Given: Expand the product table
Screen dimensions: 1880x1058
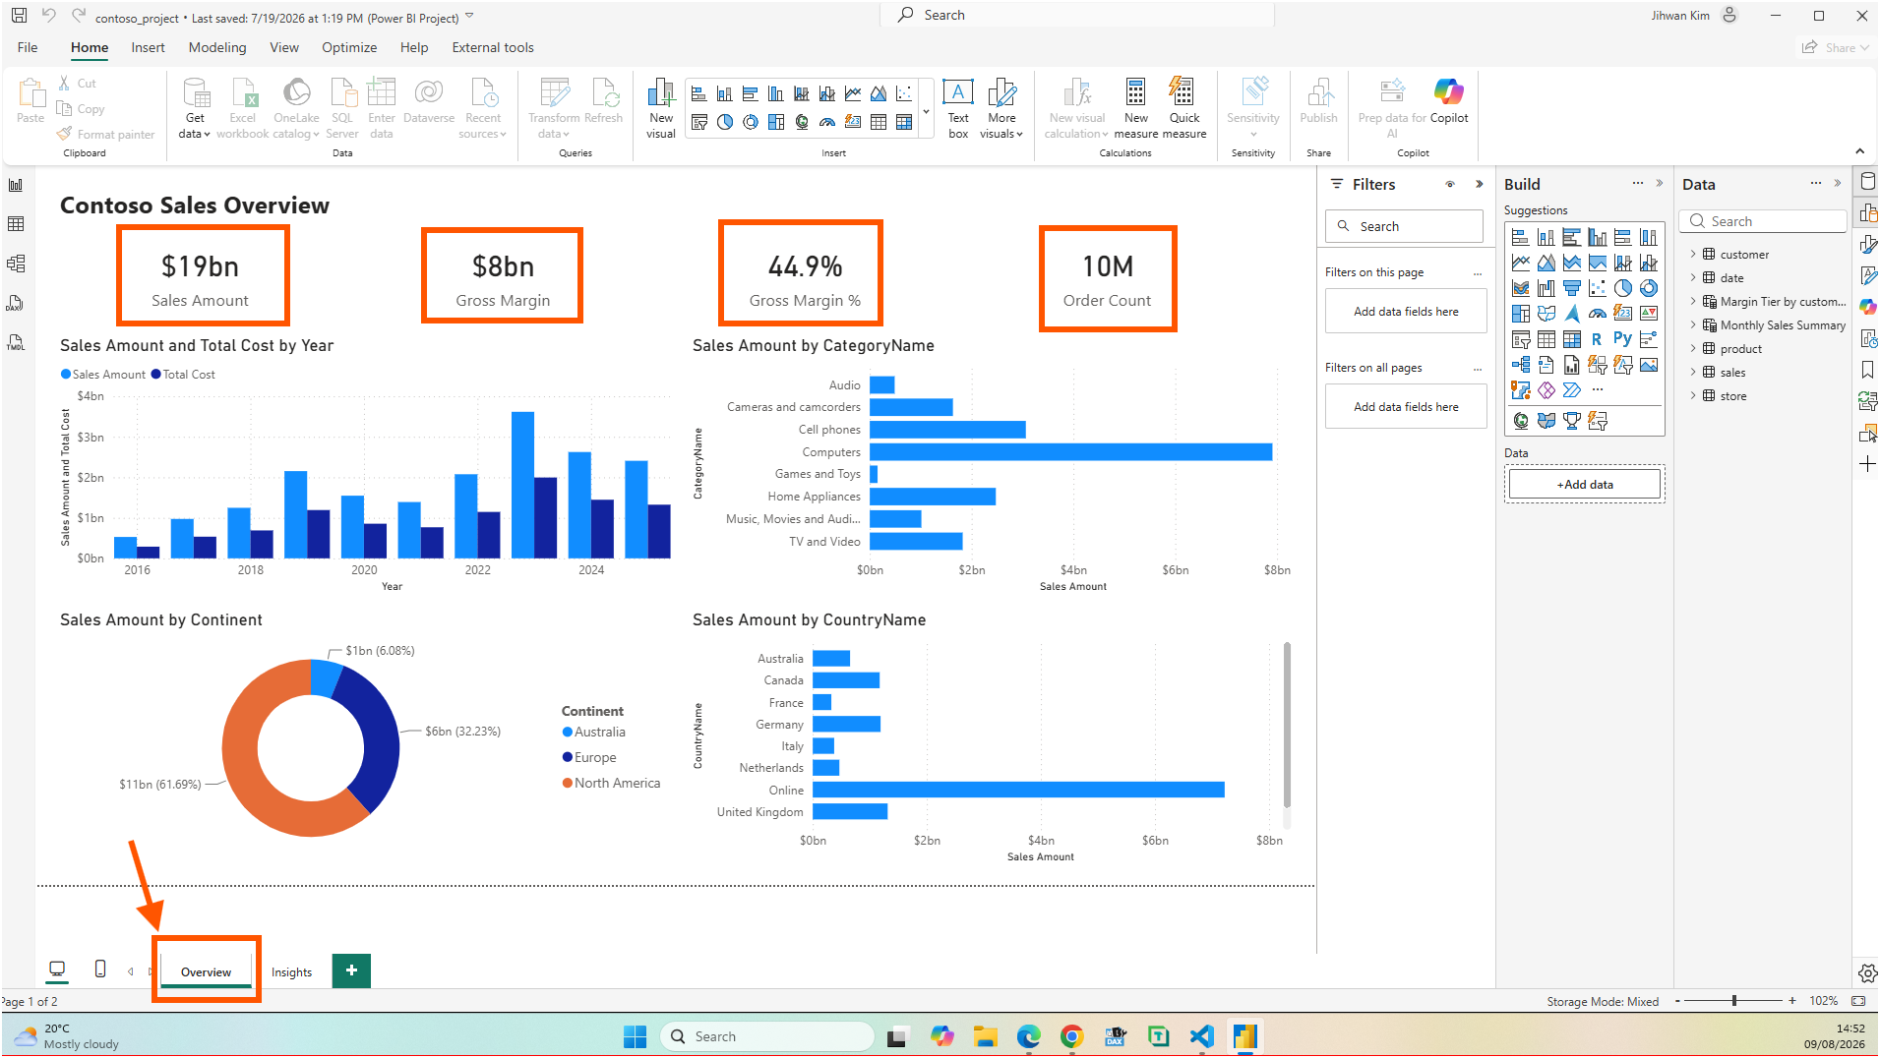Looking at the screenshot, I should coord(1693,348).
